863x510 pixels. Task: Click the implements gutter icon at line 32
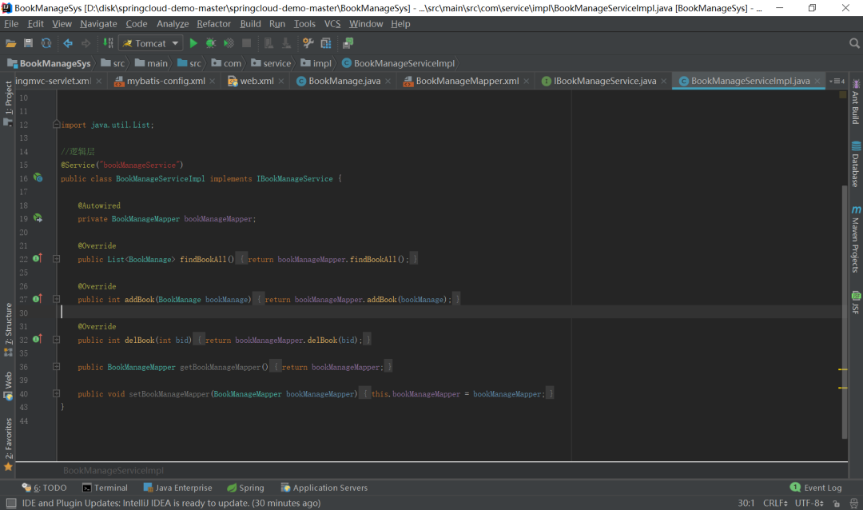click(x=38, y=339)
